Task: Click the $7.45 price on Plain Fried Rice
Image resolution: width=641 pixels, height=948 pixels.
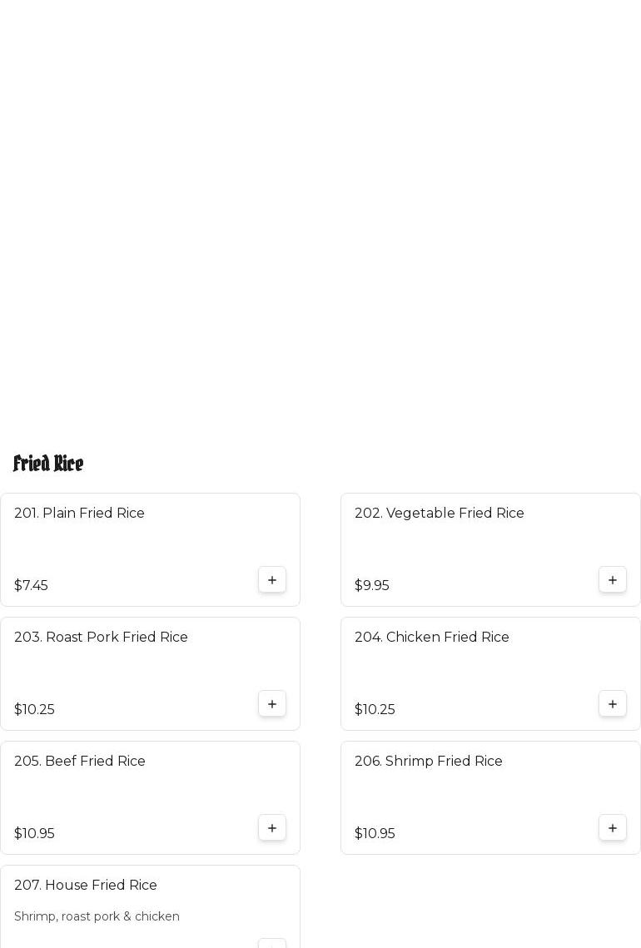Action: point(31,586)
